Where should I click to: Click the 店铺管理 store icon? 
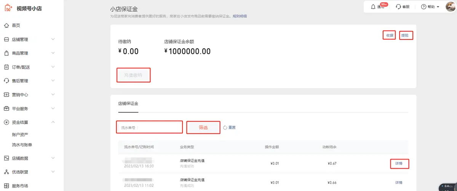click(x=6, y=39)
